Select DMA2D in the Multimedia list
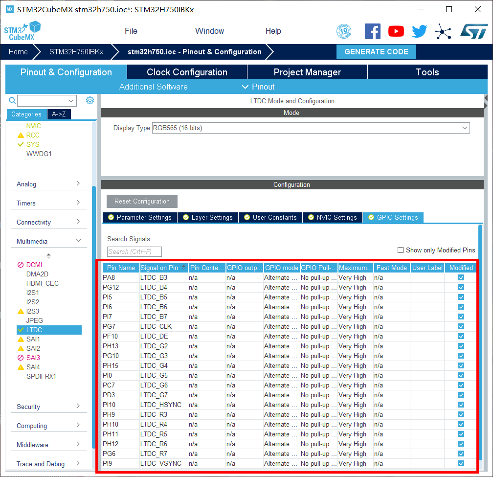Image resolution: width=493 pixels, height=477 pixels. point(37,274)
